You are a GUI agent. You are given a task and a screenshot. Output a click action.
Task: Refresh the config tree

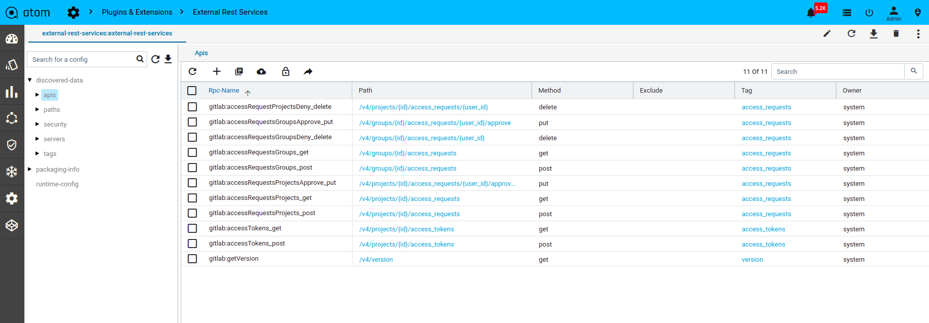click(x=155, y=59)
